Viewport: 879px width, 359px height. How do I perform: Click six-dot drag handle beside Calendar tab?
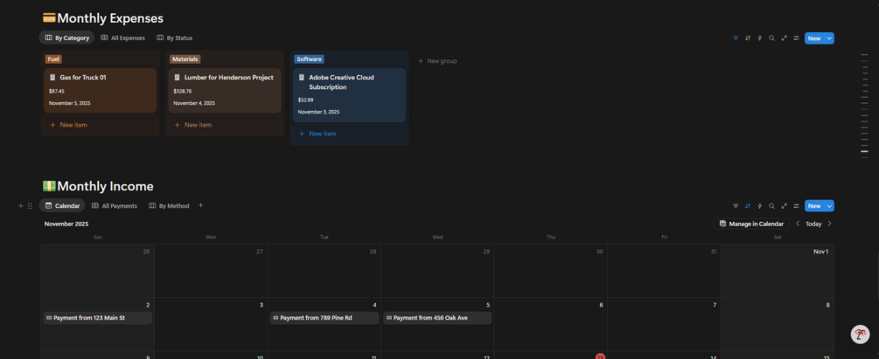30,206
